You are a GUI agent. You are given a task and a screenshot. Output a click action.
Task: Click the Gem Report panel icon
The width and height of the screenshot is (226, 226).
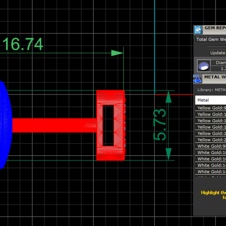(x=198, y=30)
